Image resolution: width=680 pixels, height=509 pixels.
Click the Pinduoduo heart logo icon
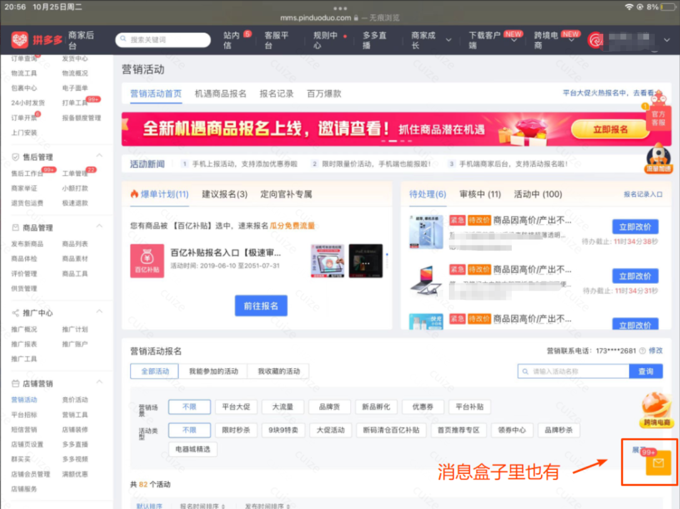pyautogui.click(x=20, y=40)
